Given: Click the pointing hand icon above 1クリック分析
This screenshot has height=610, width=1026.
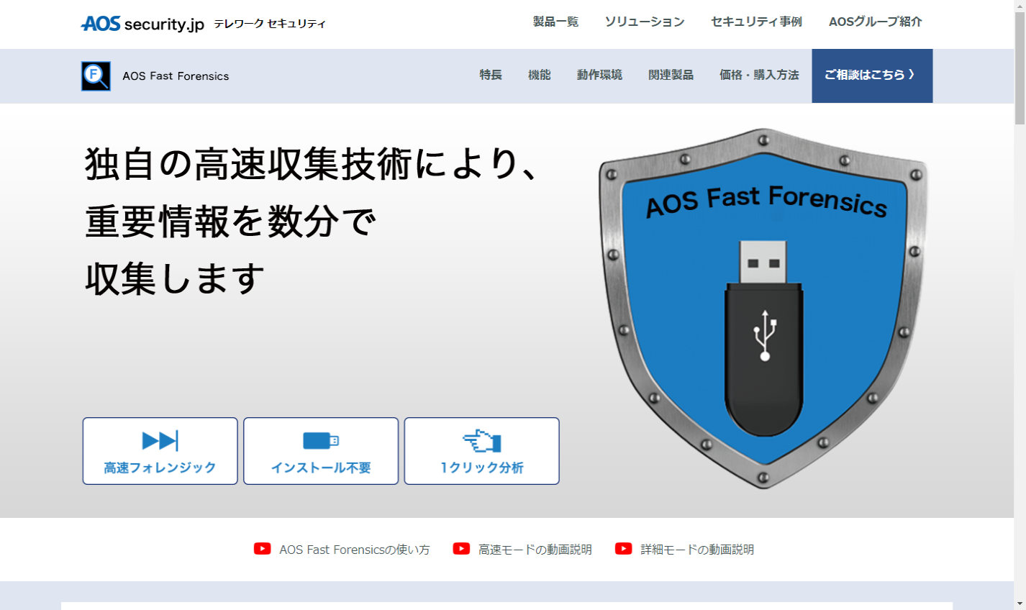Looking at the screenshot, I should 481,440.
